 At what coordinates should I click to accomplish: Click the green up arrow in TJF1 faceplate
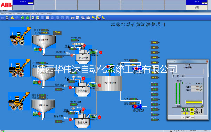click(187, 109)
